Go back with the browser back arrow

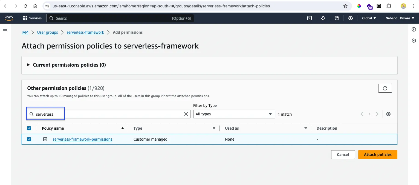pos(6,6)
